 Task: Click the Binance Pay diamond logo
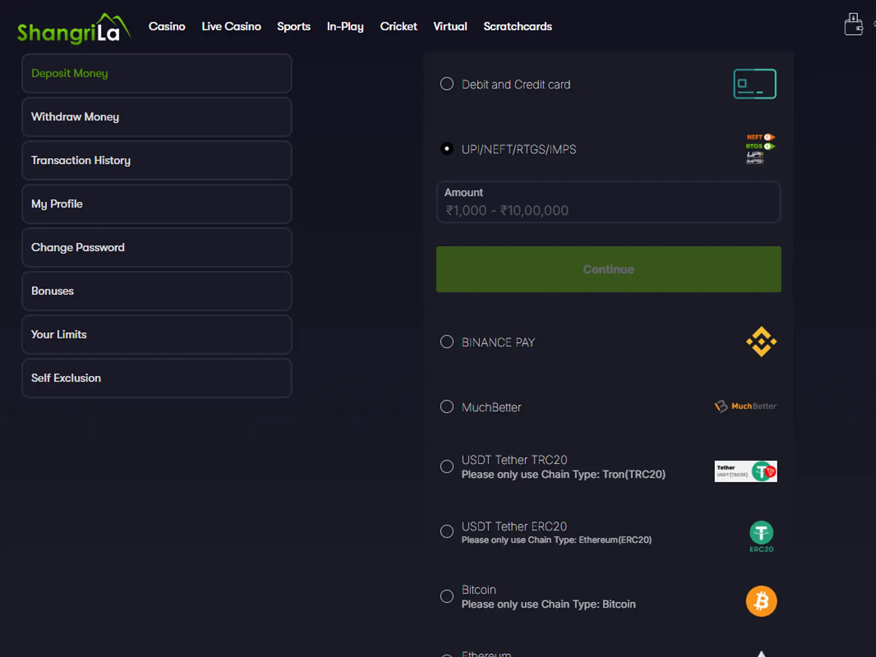click(x=761, y=342)
